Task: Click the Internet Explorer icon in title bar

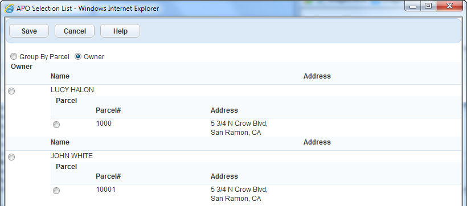Action: (x=9, y=9)
